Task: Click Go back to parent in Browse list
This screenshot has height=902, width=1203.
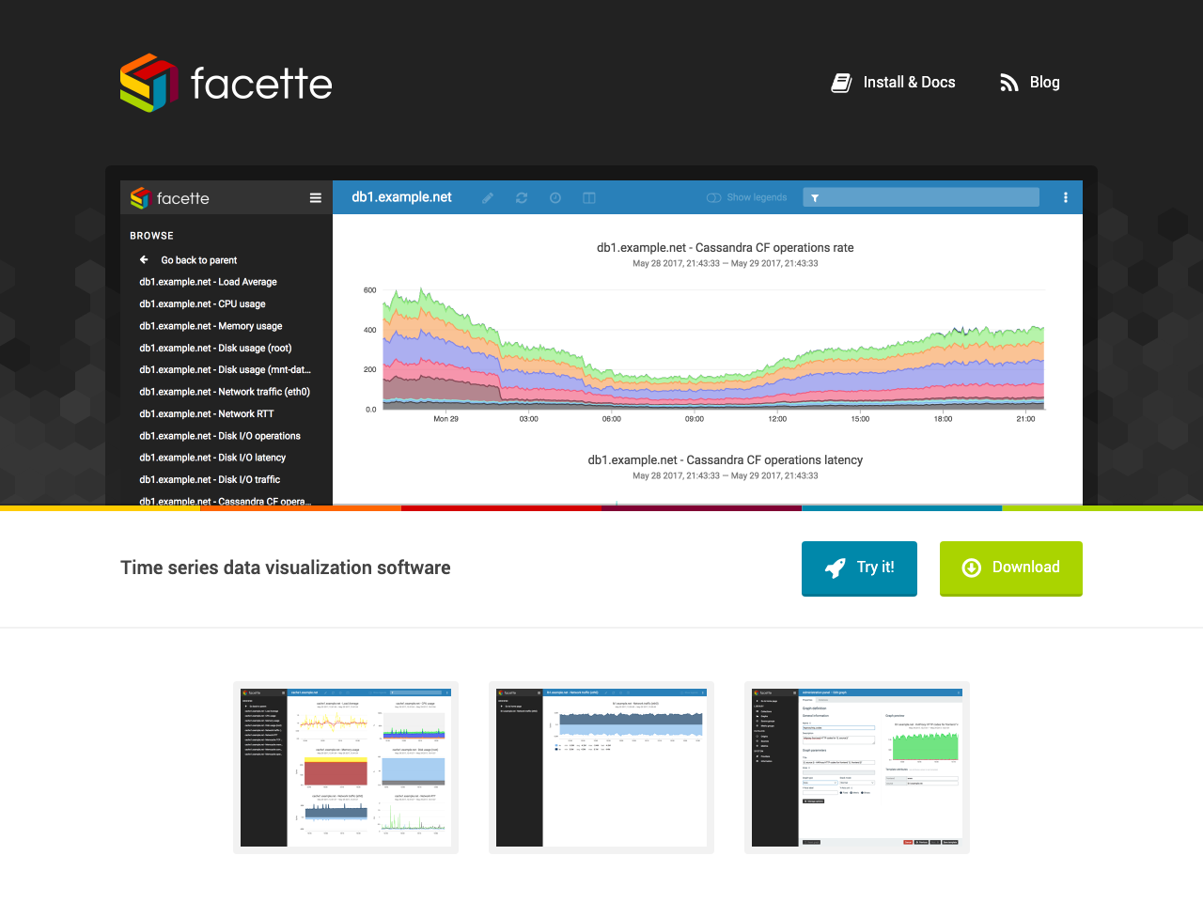Action: tap(197, 259)
